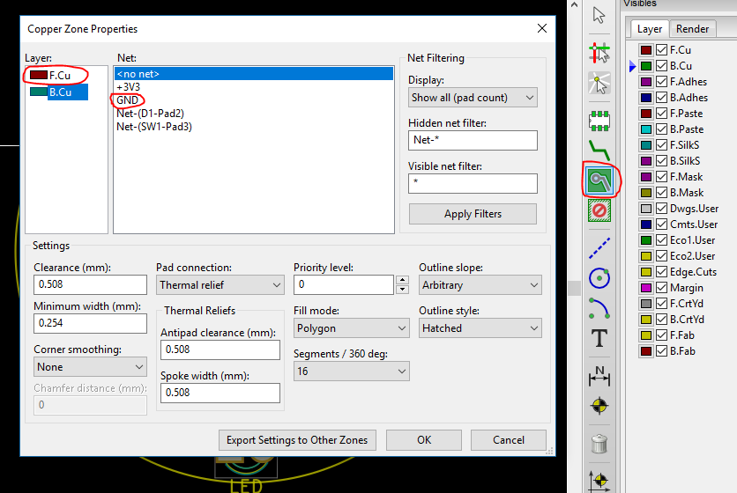
Task: Uncheck the F.Cu layer visibility
Action: [x=661, y=50]
